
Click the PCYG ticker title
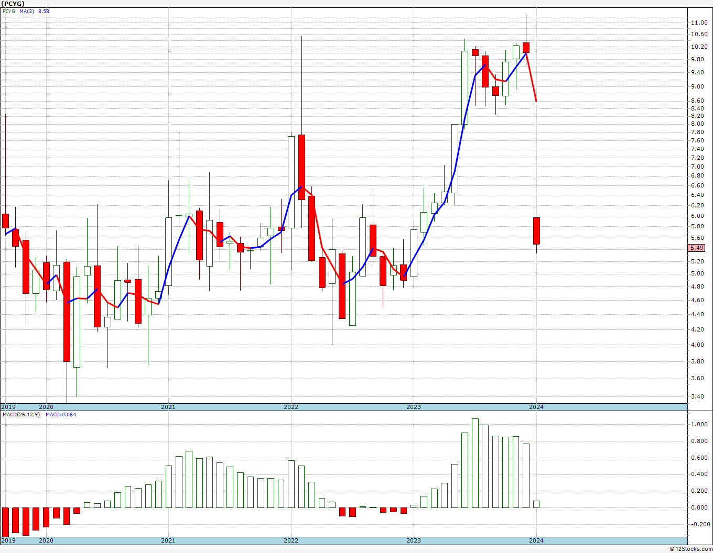[13, 4]
